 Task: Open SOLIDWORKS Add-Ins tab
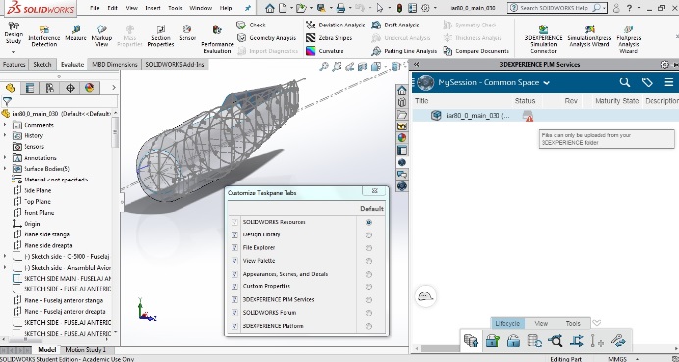tap(175, 64)
